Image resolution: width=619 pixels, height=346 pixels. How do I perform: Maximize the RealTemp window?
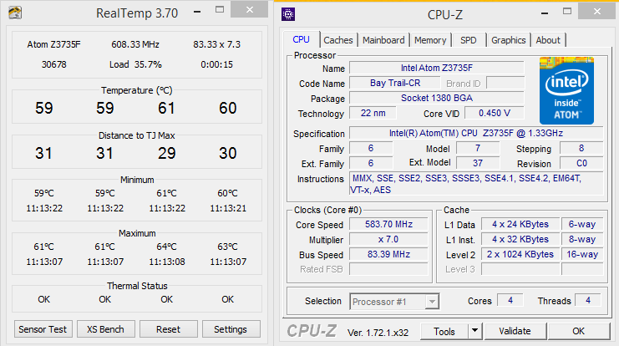click(x=220, y=9)
